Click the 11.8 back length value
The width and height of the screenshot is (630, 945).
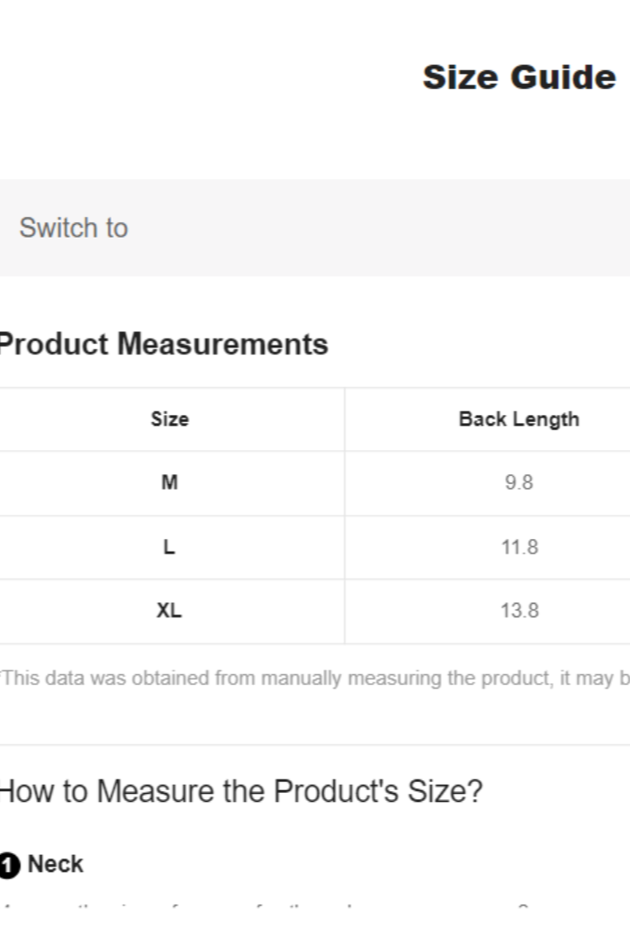(519, 547)
